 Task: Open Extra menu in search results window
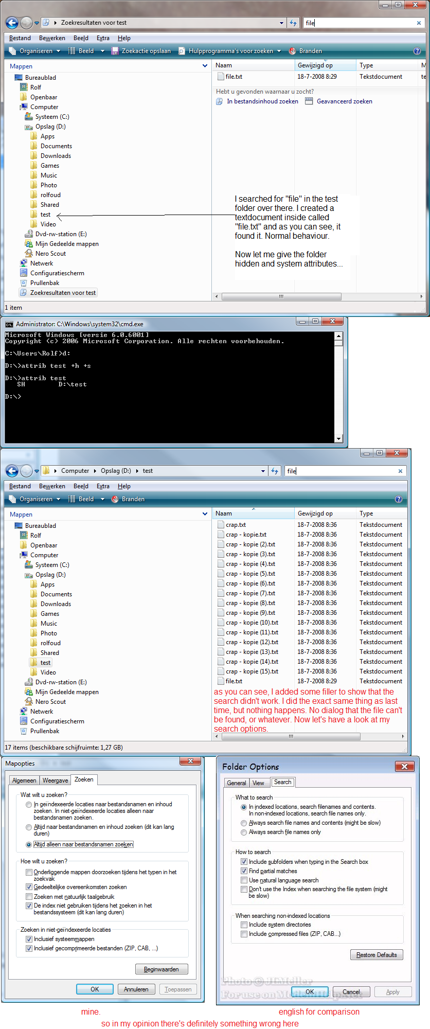pos(103,38)
